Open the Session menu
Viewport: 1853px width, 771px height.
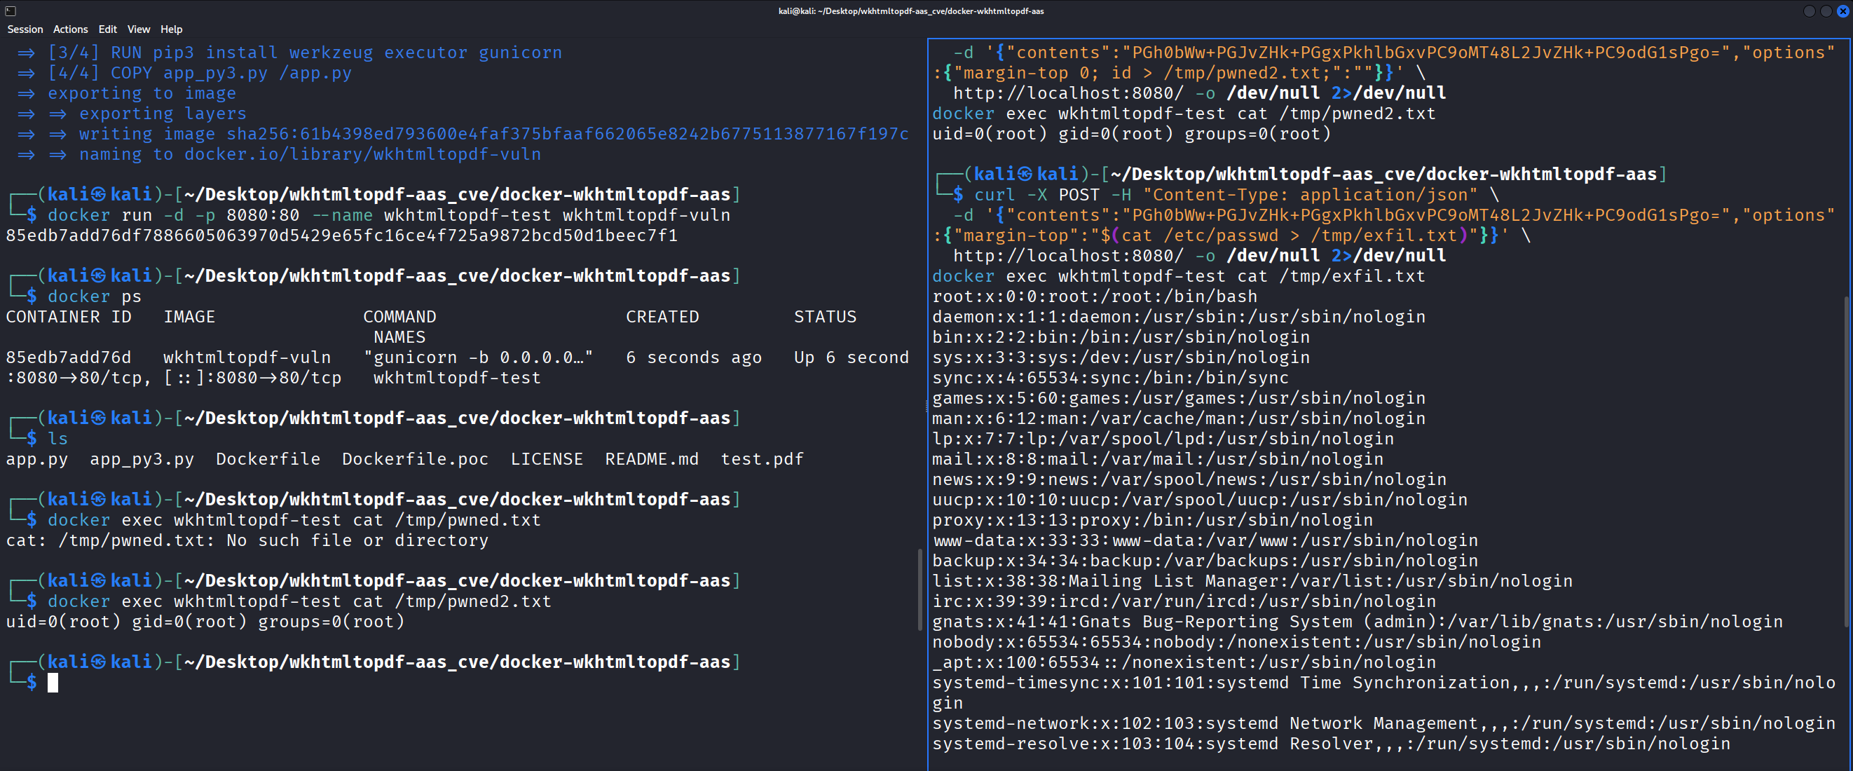[x=25, y=29]
